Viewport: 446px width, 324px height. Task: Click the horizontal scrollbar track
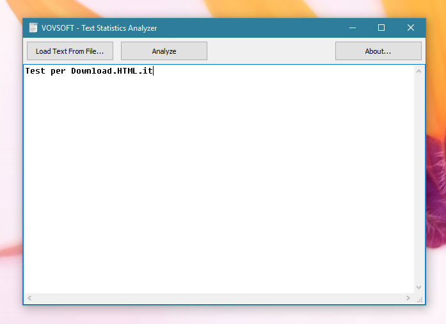(218, 298)
